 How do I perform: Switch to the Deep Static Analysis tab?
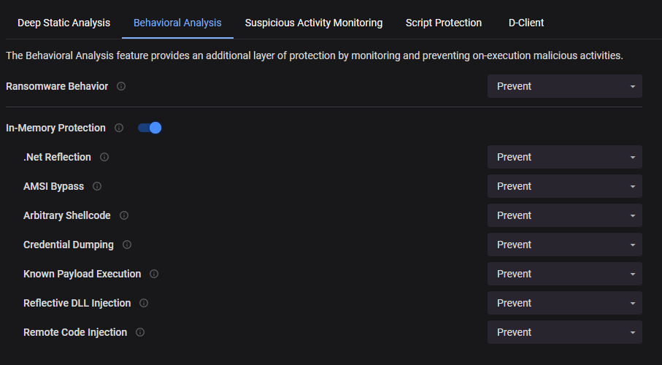[63, 23]
